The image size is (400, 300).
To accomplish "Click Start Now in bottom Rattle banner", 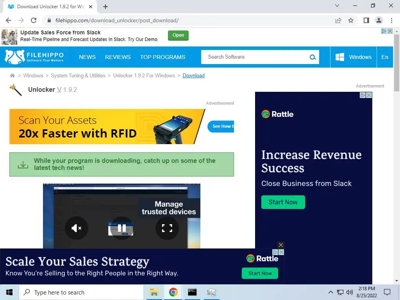I will pyautogui.click(x=260, y=273).
